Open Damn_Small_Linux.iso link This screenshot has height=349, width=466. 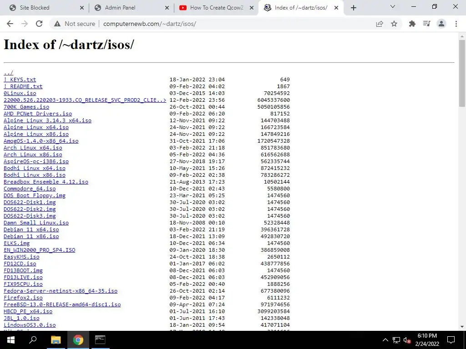tap(36, 223)
